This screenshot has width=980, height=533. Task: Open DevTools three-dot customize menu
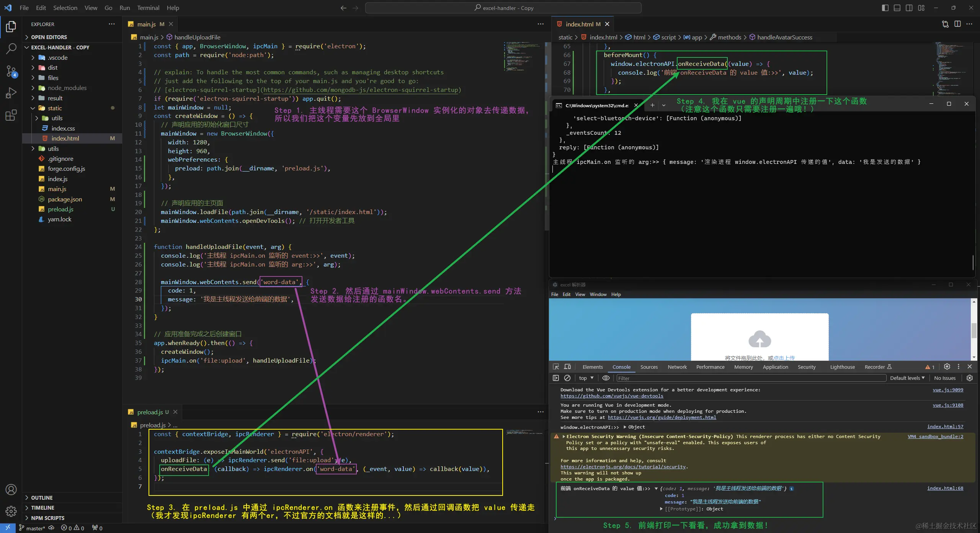[959, 366]
